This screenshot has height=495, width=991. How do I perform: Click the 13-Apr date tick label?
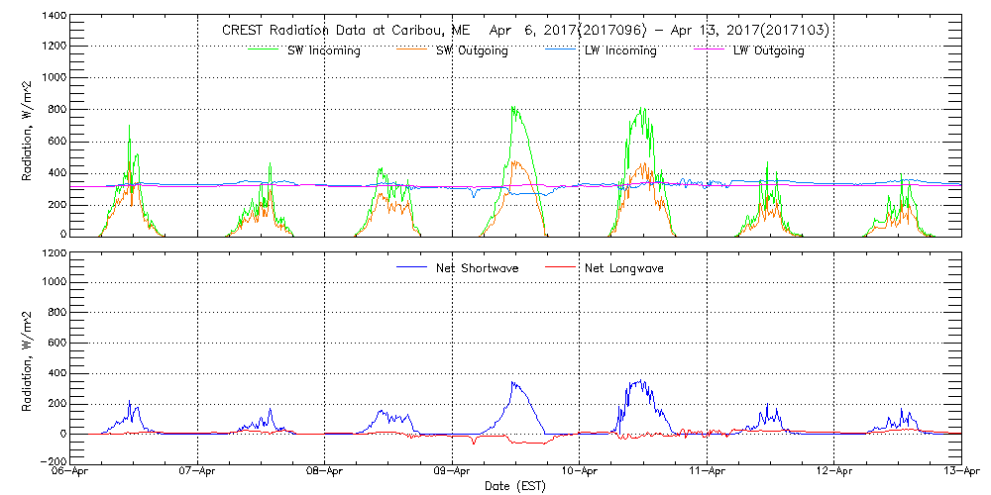(x=960, y=473)
